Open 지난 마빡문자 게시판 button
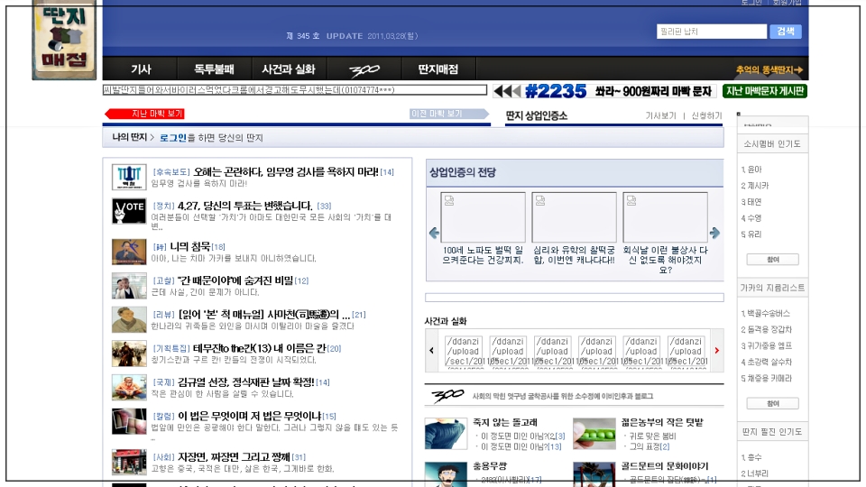The image size is (866, 487). click(x=765, y=91)
